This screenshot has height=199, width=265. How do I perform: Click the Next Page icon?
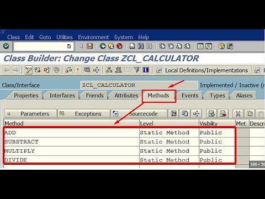pyautogui.click(x=179, y=46)
